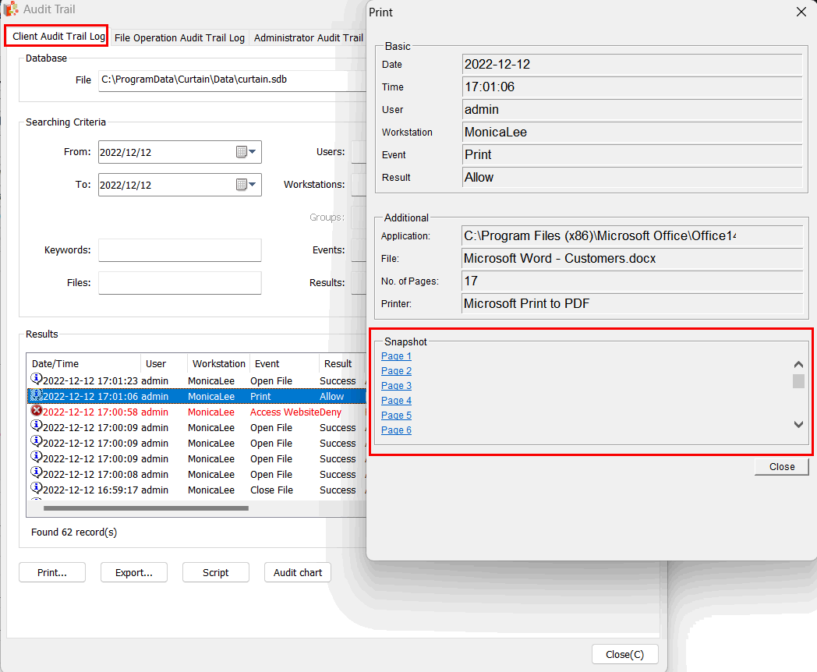This screenshot has height=672, width=817.
Task: Expand the To date dropdown arrow
Action: click(253, 185)
